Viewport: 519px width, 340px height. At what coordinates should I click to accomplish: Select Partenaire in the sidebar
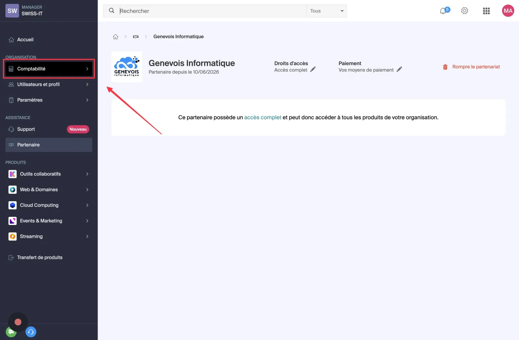pos(49,145)
